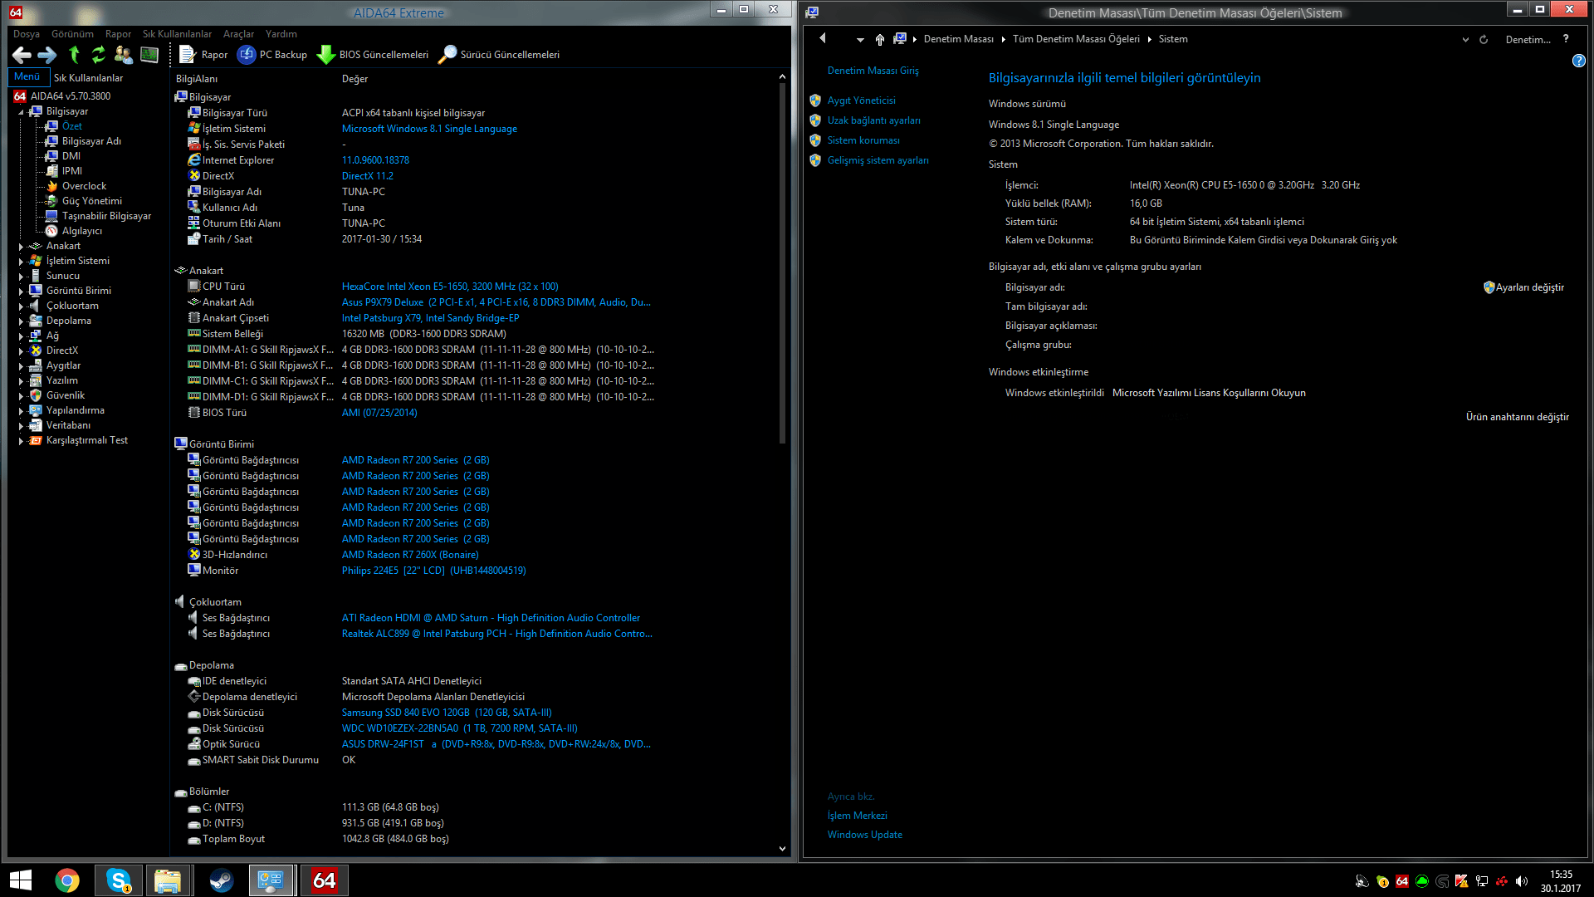Click the refresh icon in address bar
Viewport: 1594px width, 897px height.
(1484, 39)
